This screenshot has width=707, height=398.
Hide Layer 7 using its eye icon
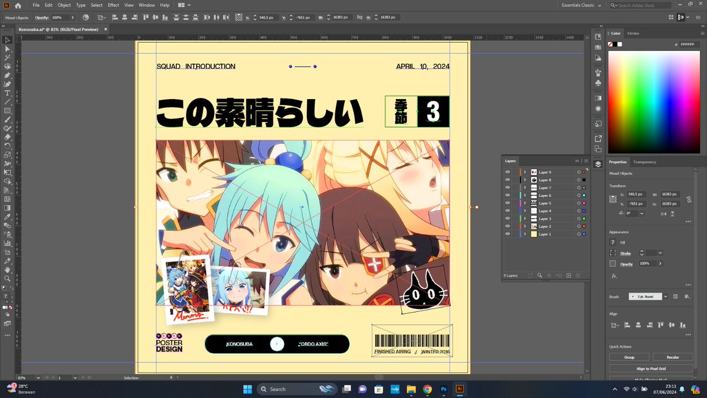point(507,188)
